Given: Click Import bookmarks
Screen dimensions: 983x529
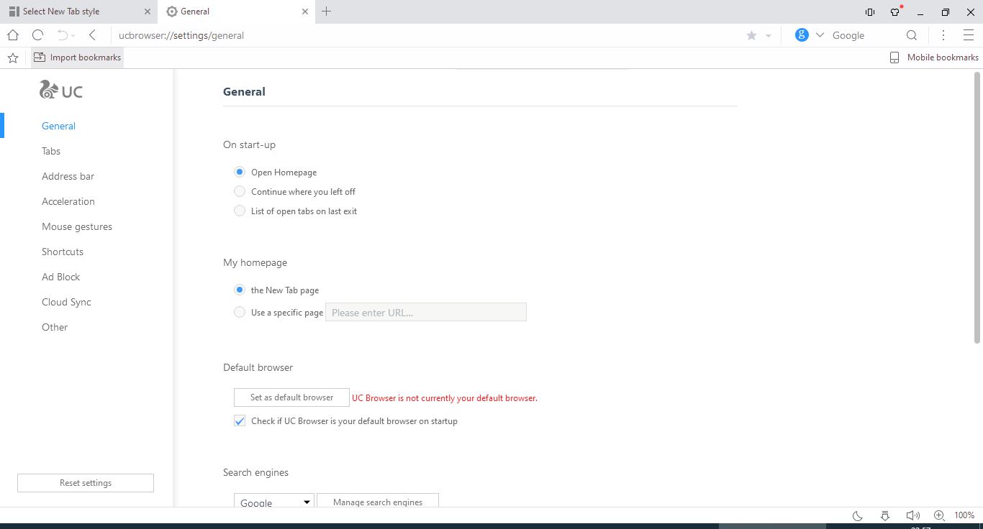Looking at the screenshot, I should pos(78,57).
